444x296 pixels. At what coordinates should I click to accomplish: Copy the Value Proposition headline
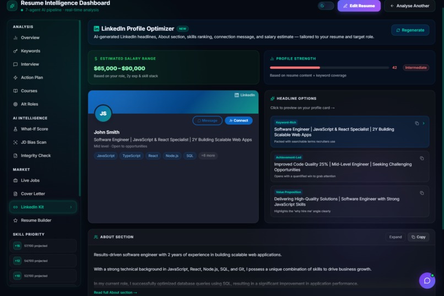[x=421, y=193]
